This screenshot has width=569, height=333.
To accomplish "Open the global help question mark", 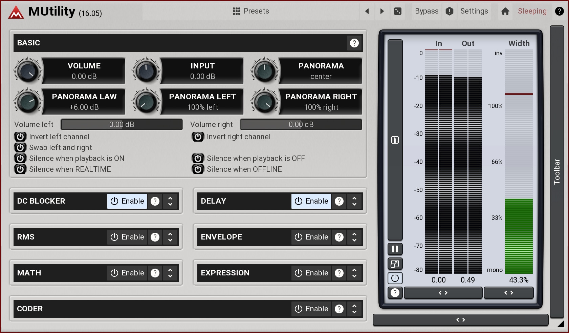I will 560,11.
